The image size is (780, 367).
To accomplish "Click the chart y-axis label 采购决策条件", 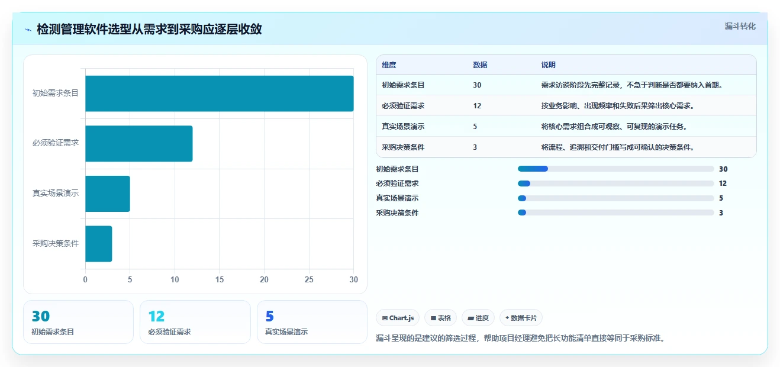I will pos(56,243).
